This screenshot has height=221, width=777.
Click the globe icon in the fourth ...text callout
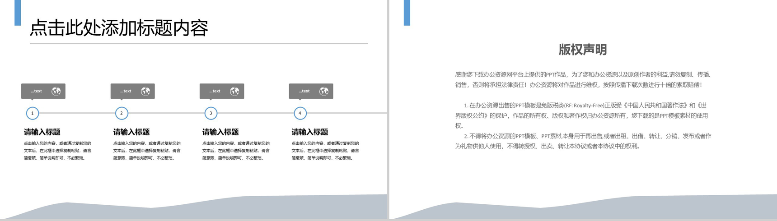[324, 91]
